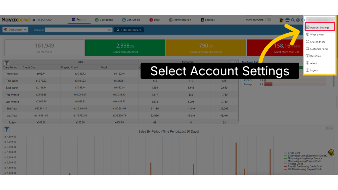Click the Silent Between 1h and 24h tile

(206, 48)
